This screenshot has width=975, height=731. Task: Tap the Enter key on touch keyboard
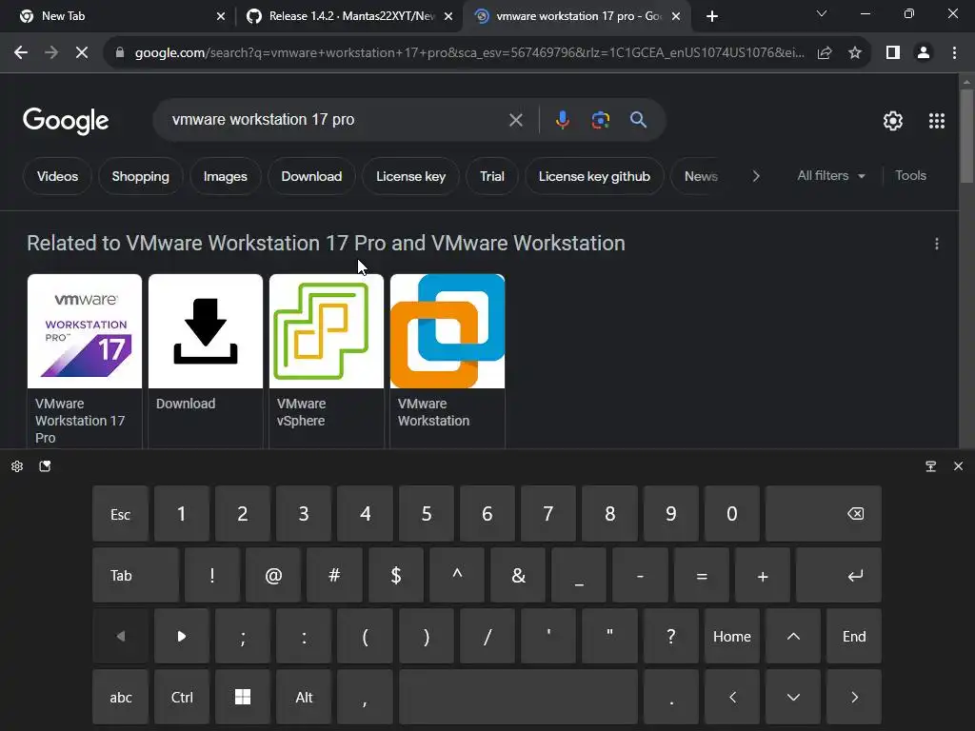click(x=839, y=576)
